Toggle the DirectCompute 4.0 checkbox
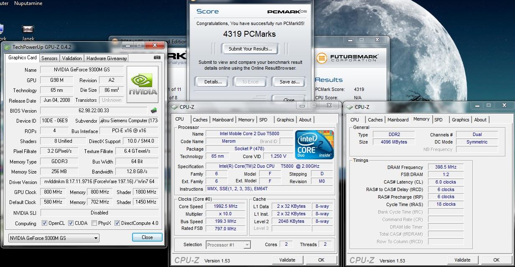 click(117, 223)
